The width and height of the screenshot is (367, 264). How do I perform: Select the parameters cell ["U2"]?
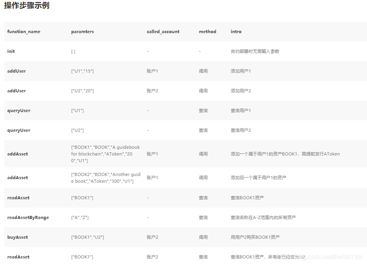pos(78,130)
